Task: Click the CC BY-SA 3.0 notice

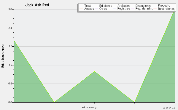Action: 169,108
